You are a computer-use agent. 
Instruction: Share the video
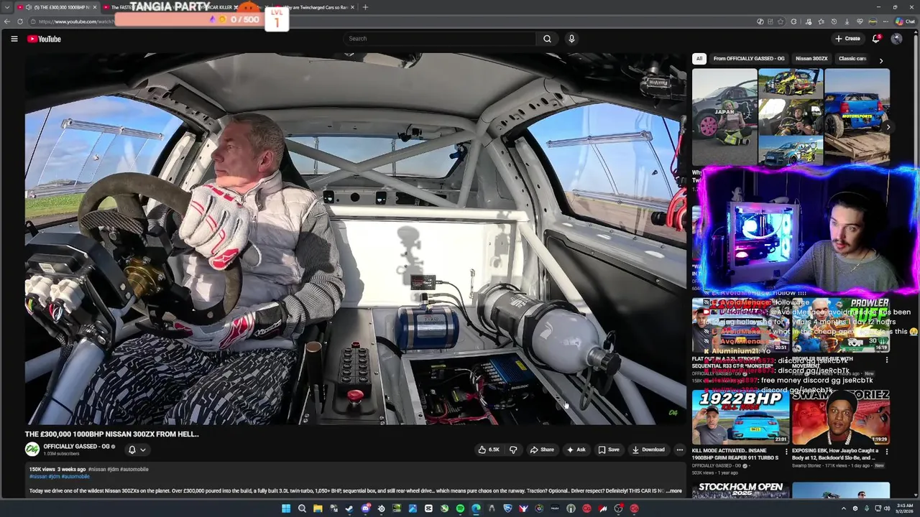[x=542, y=450]
